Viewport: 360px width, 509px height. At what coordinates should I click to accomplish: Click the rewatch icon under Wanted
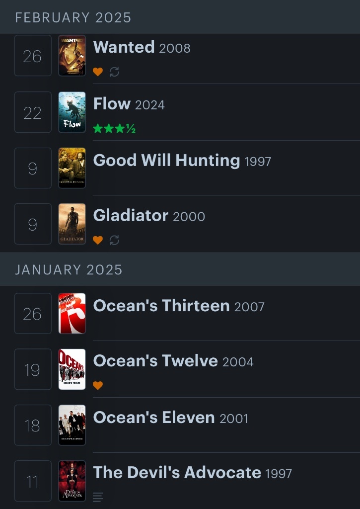tap(114, 72)
